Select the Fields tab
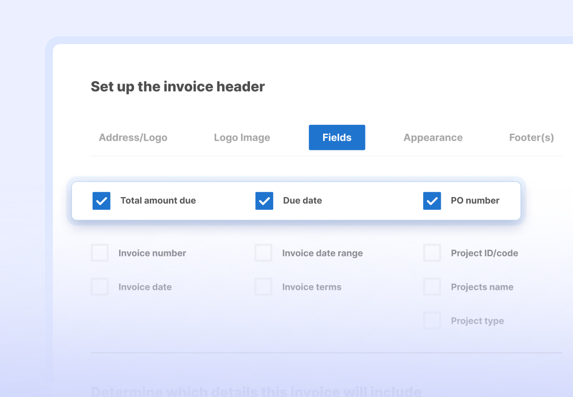 pos(337,137)
